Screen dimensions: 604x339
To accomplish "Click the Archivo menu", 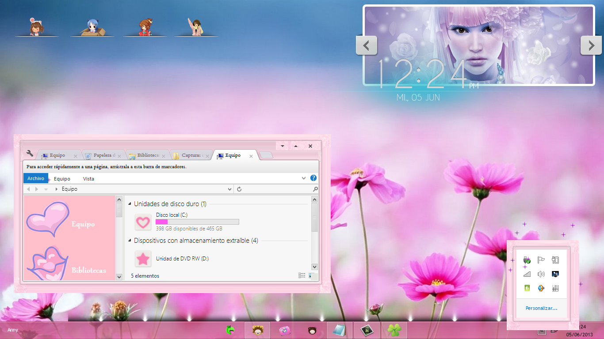I will (x=35, y=178).
